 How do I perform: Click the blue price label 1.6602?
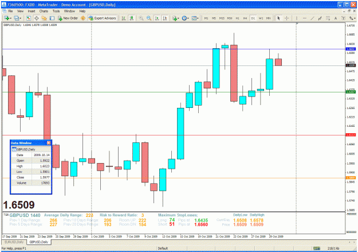click(351, 49)
